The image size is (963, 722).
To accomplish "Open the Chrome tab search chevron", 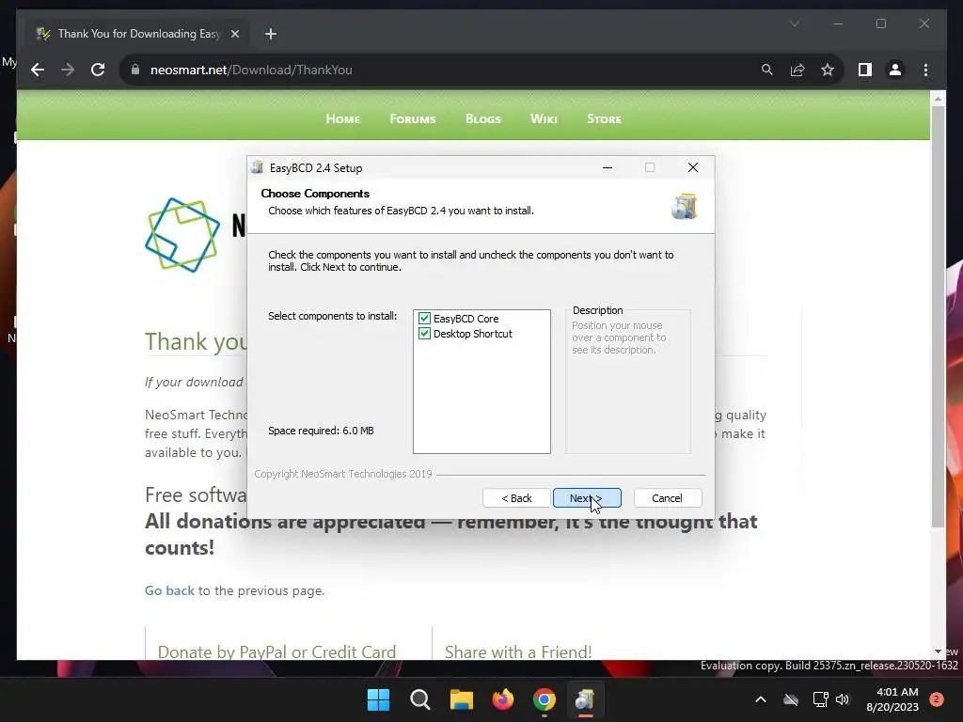I will [794, 24].
